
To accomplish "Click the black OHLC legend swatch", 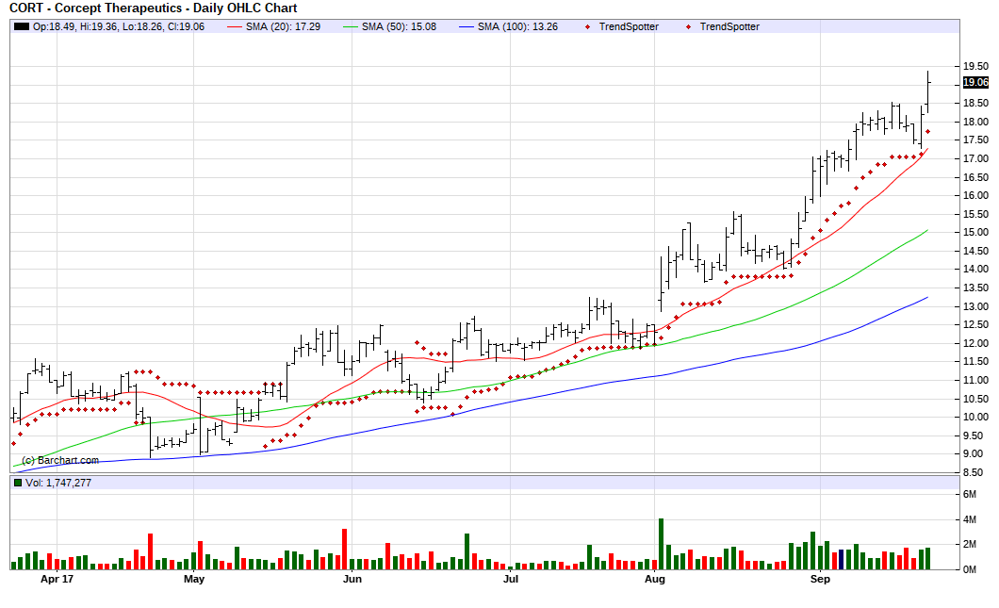I will 22,26.
